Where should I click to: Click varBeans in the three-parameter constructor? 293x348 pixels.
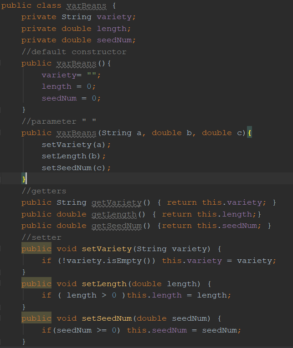tap(76, 133)
